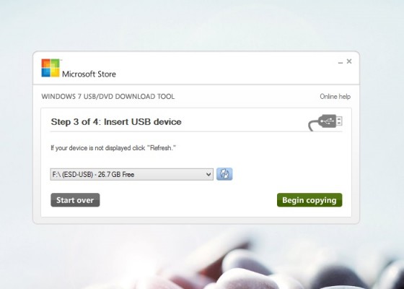Click the Microsoft Store brand text
Viewport: 404px width, 289px height.
[x=89, y=74]
